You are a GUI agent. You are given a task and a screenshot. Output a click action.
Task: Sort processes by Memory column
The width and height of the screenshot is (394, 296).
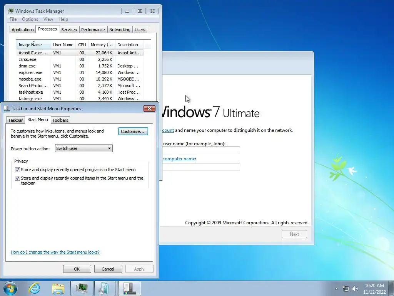pos(102,45)
